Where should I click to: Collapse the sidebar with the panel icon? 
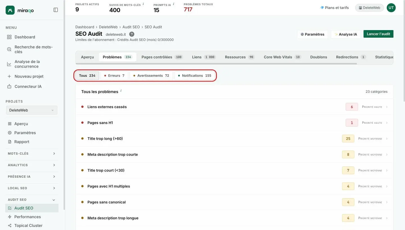(x=56, y=10)
